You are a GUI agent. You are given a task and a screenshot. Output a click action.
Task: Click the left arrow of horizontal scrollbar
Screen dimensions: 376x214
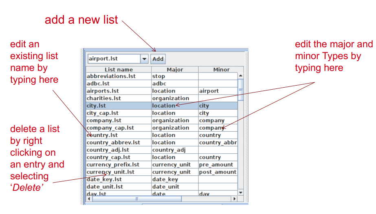pos(89,199)
